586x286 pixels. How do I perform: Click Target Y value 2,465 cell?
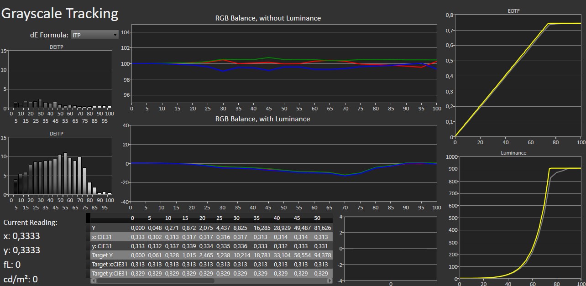click(206, 255)
